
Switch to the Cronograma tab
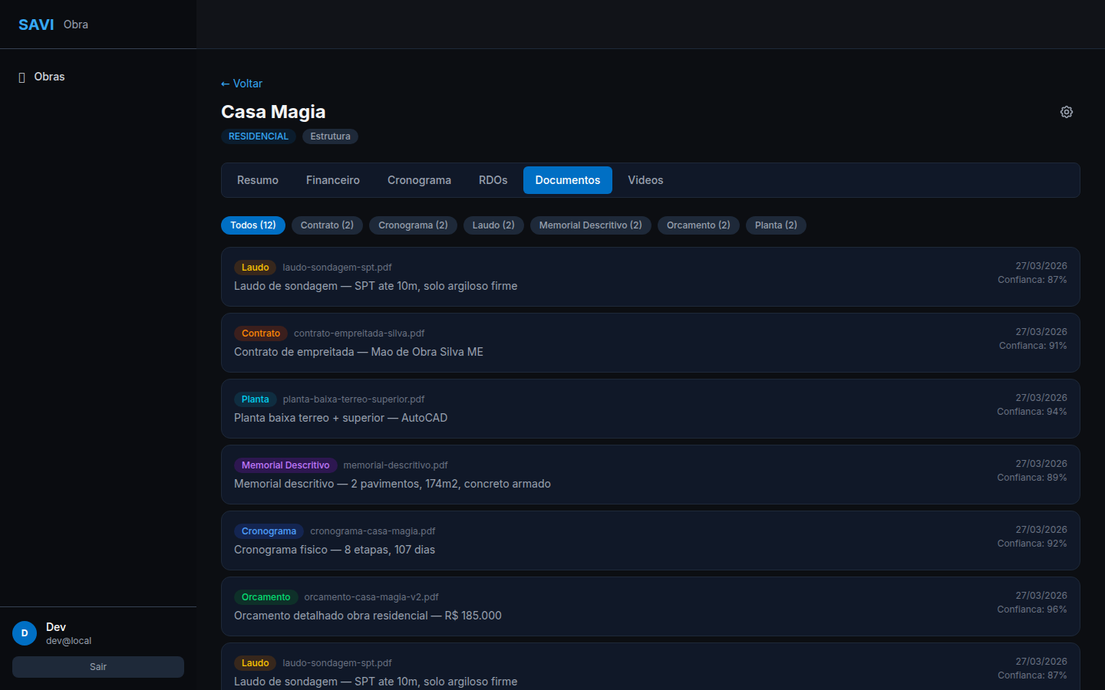click(419, 180)
